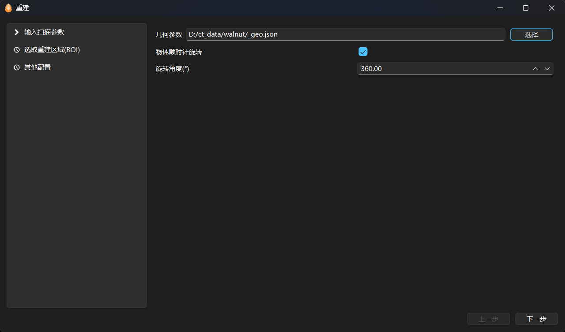Increase 旋转角度 with the up arrow
This screenshot has height=332, width=565.
pos(535,69)
